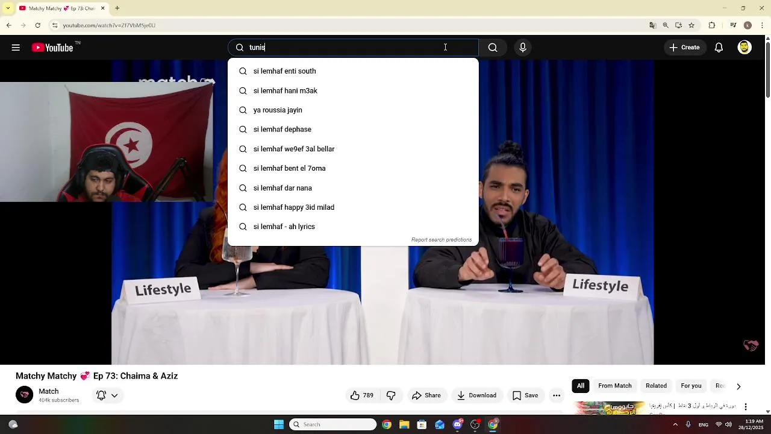Open Windows Start menu
The width and height of the screenshot is (771, 434).
pos(279,424)
